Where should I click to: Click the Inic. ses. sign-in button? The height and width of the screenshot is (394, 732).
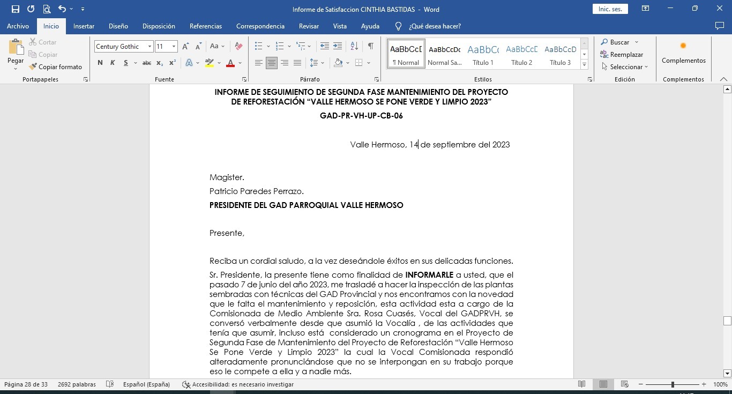tap(610, 9)
